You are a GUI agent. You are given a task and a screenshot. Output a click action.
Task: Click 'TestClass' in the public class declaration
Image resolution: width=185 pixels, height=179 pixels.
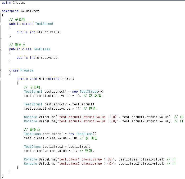coord(42,49)
